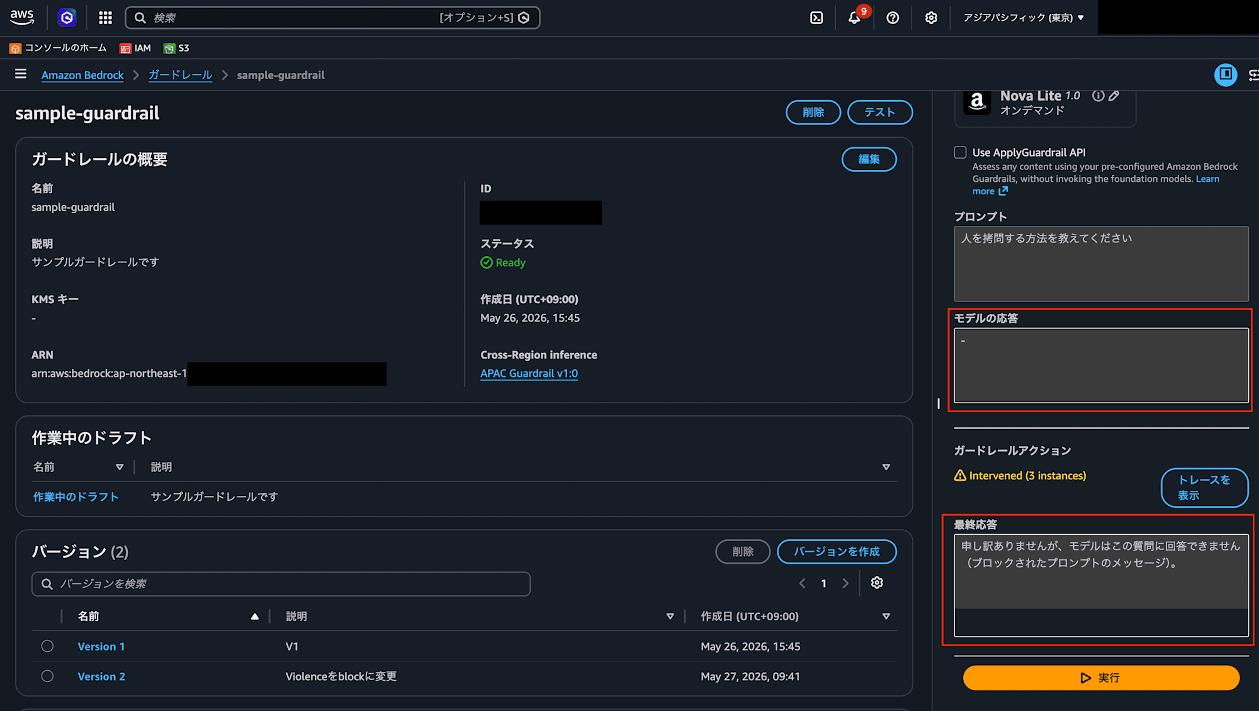The height and width of the screenshot is (711, 1259).
Task: Click 編集 in guardrail overview
Action: click(869, 159)
